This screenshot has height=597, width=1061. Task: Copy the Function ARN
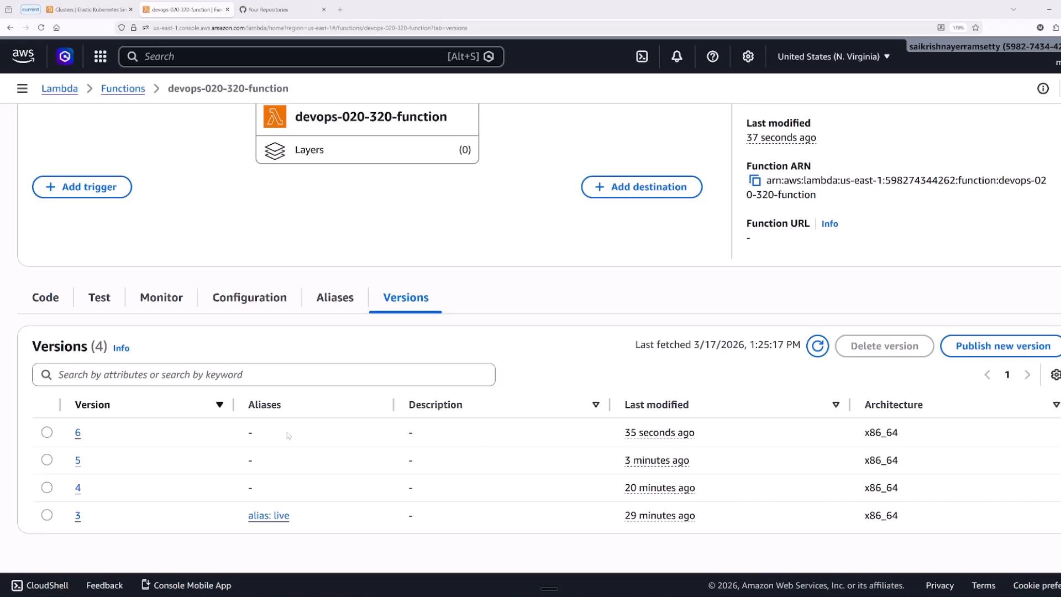tap(754, 181)
